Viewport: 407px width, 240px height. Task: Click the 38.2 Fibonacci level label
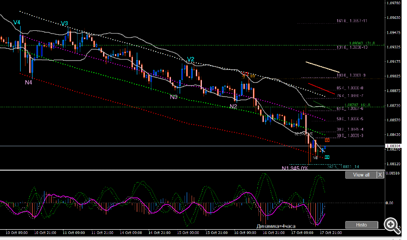tap(350, 129)
